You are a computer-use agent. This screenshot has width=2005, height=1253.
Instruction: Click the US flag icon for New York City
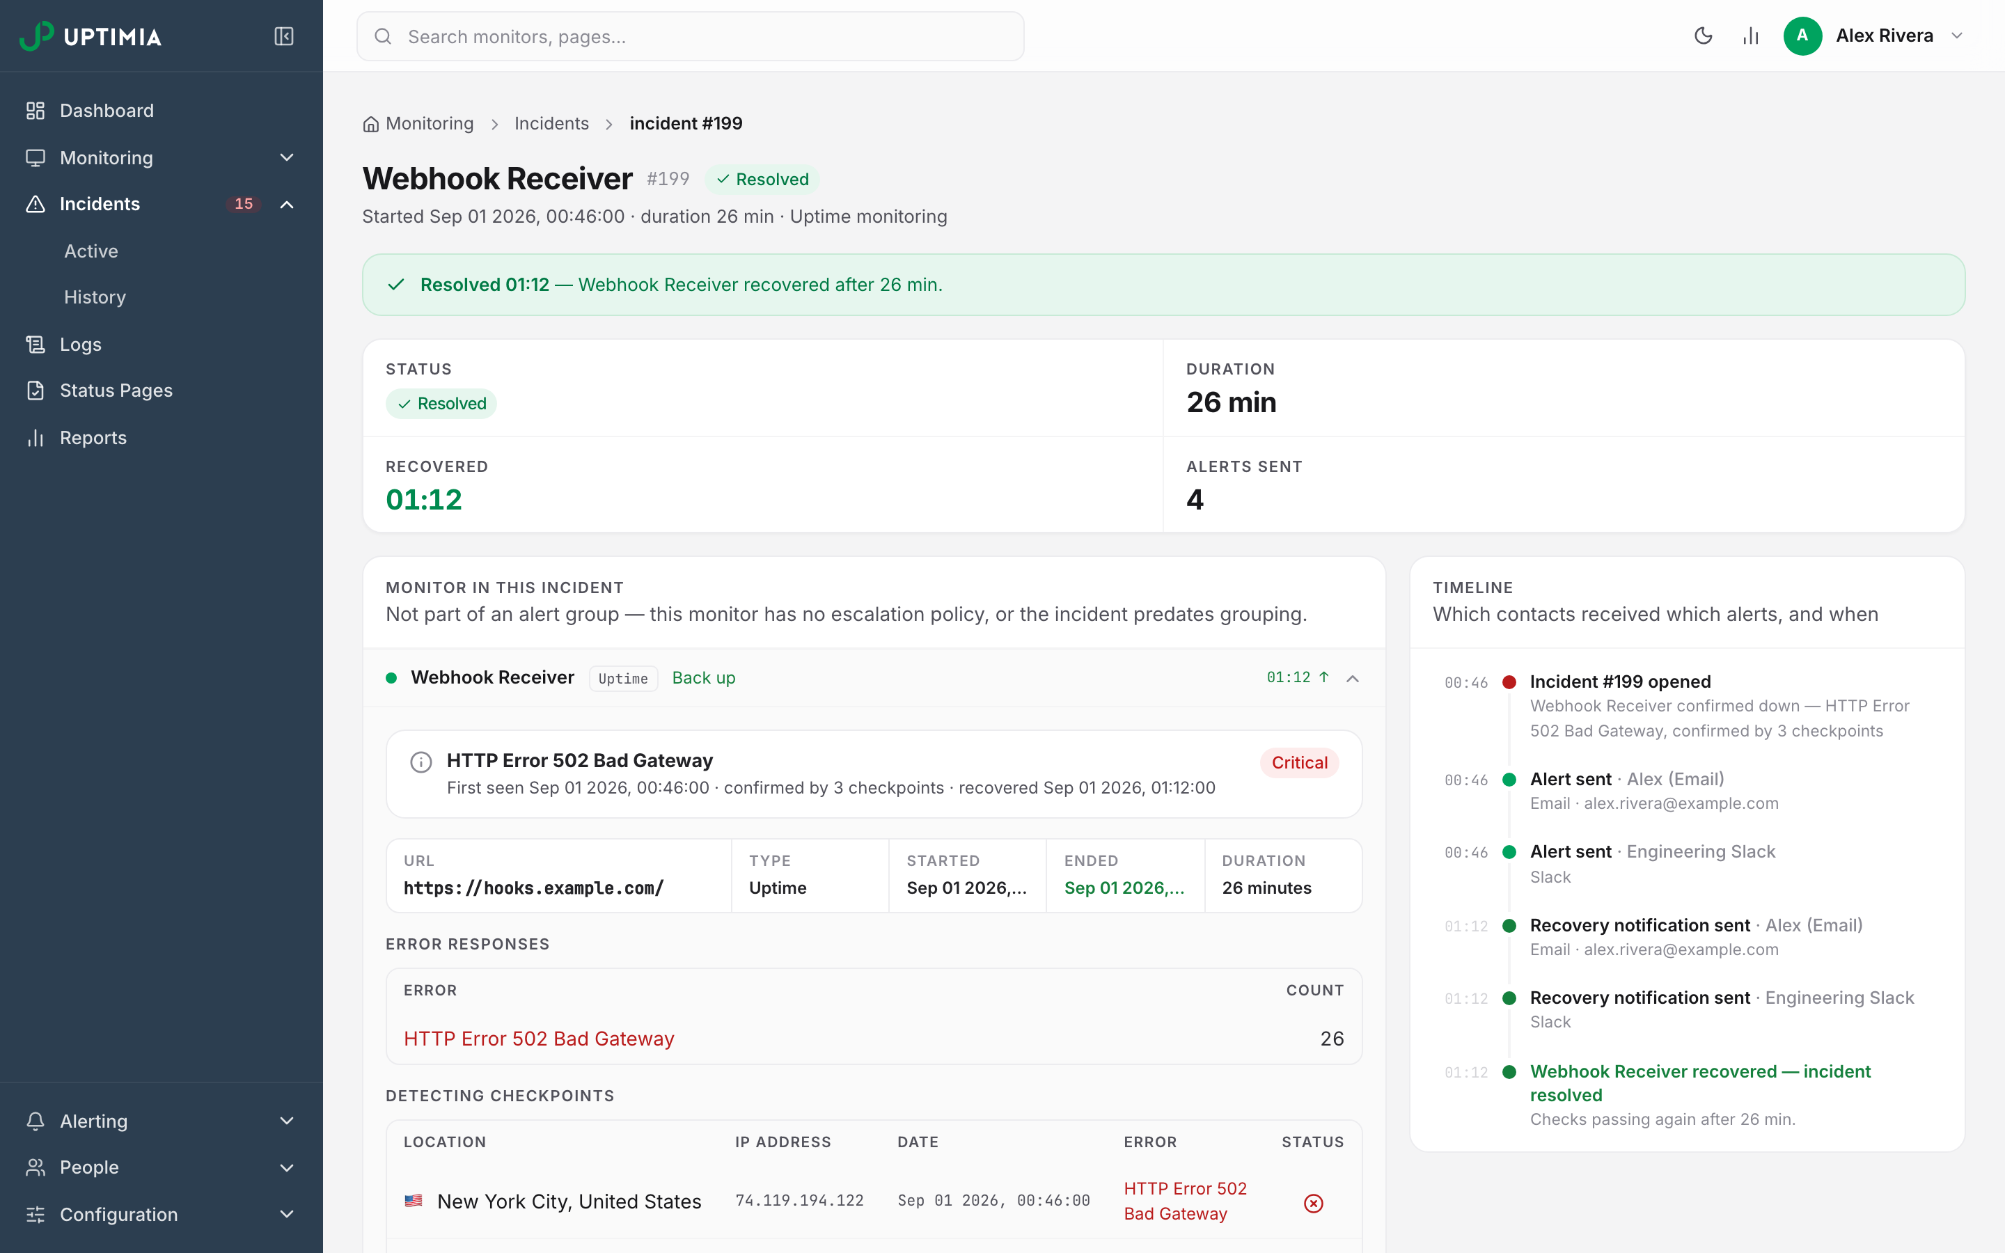click(414, 1200)
